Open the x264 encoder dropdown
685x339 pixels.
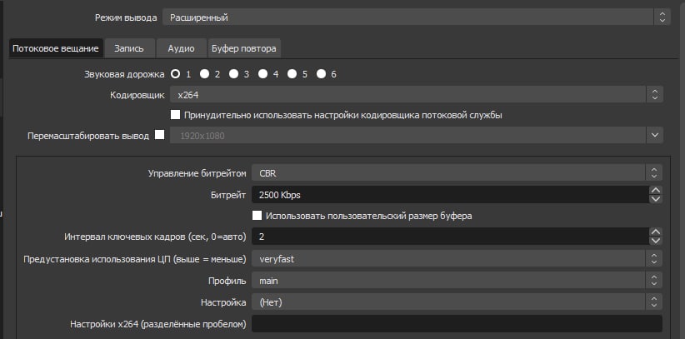[x=417, y=94]
